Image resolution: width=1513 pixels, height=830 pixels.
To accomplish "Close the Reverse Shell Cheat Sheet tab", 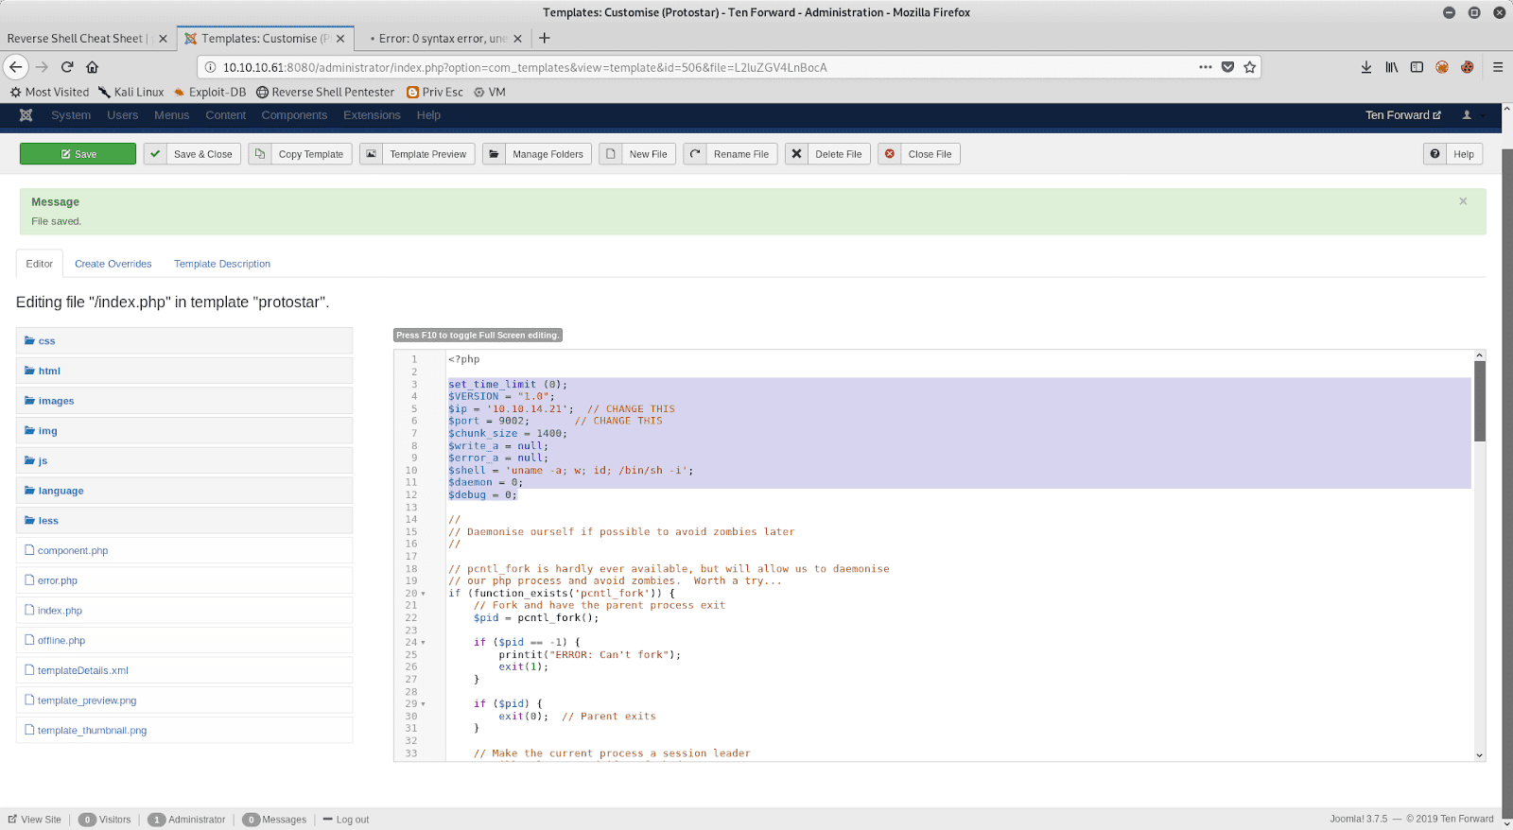I will 163,39.
